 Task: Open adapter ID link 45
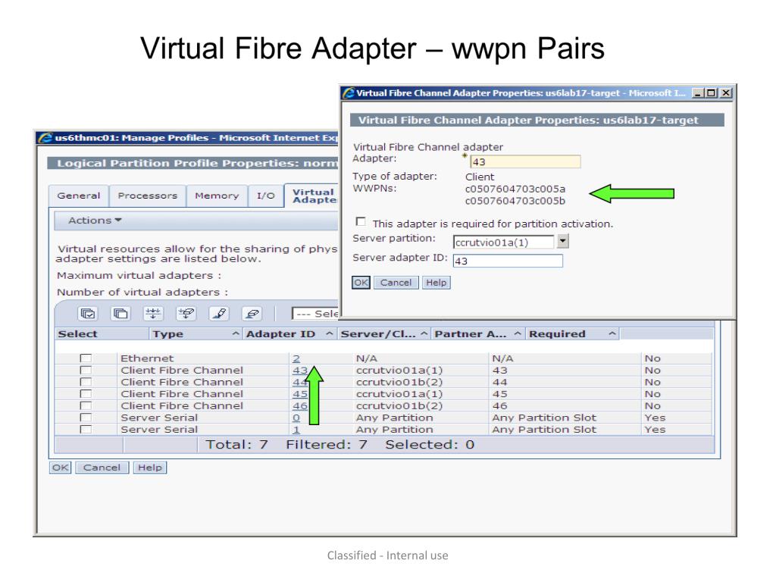(300, 394)
